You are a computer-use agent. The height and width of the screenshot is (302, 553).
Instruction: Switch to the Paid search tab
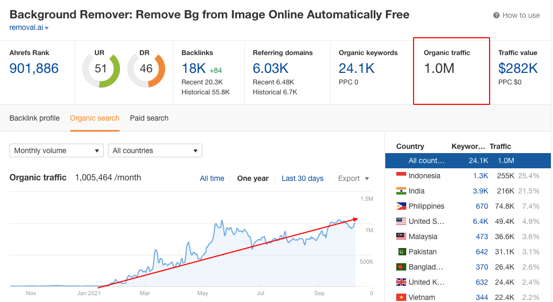pyautogui.click(x=149, y=118)
